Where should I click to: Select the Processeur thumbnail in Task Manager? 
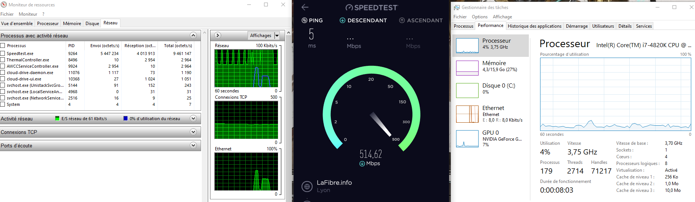tap(467, 46)
